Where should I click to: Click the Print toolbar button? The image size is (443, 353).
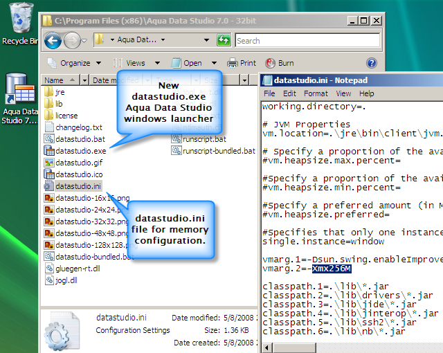[242, 63]
